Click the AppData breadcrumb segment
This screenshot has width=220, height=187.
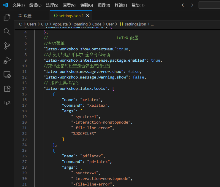[x=60, y=24]
